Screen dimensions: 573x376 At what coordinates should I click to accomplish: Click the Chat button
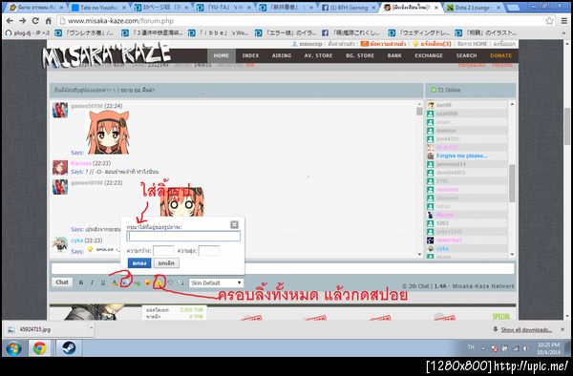[x=62, y=282]
